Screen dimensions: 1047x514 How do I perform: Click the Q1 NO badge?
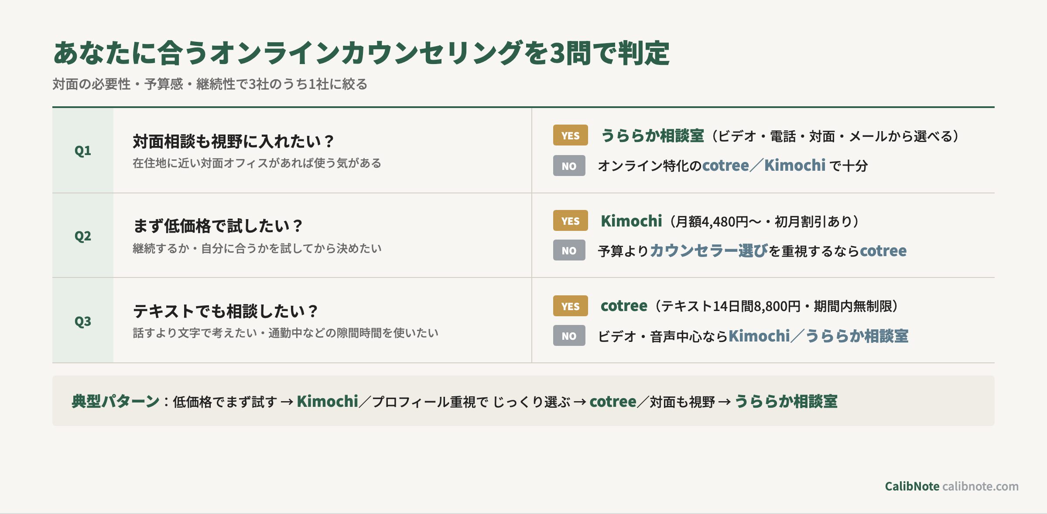pyautogui.click(x=569, y=166)
